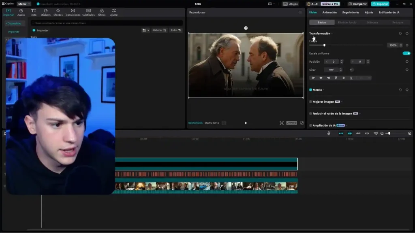Image resolution: width=415 pixels, height=233 pixels.
Task: Open the Transiciones panel
Action: [73, 11]
